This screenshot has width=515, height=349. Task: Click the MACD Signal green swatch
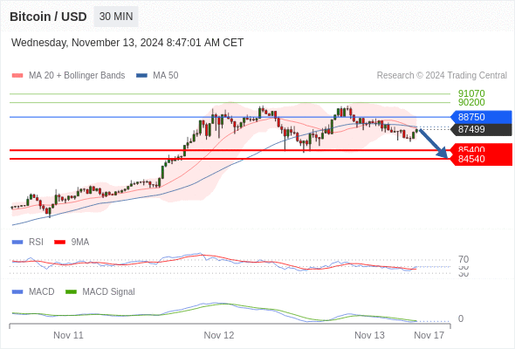(x=71, y=291)
